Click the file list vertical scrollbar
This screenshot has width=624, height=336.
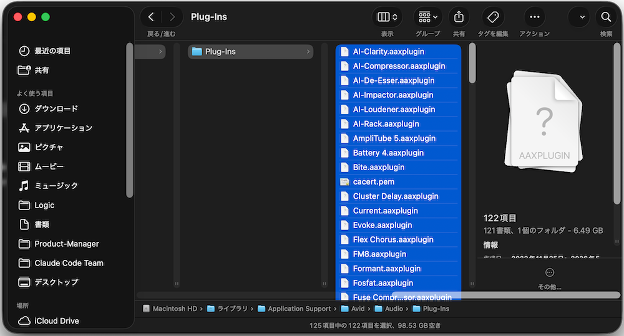coord(472,63)
